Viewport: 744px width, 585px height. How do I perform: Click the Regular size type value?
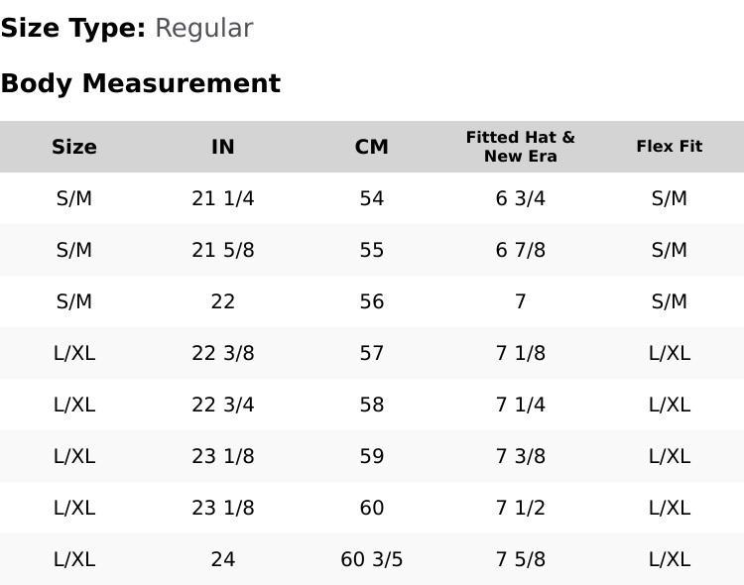204,28
